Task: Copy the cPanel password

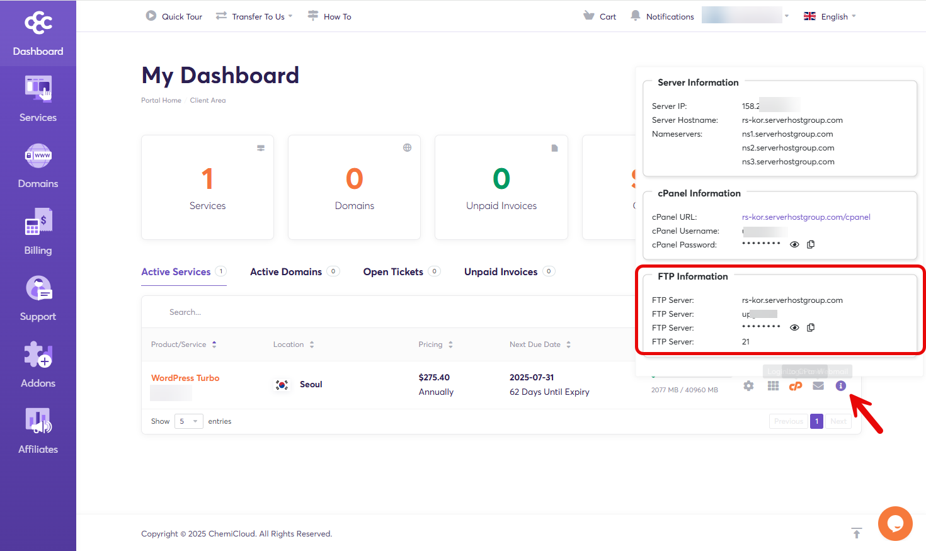Action: pos(811,244)
